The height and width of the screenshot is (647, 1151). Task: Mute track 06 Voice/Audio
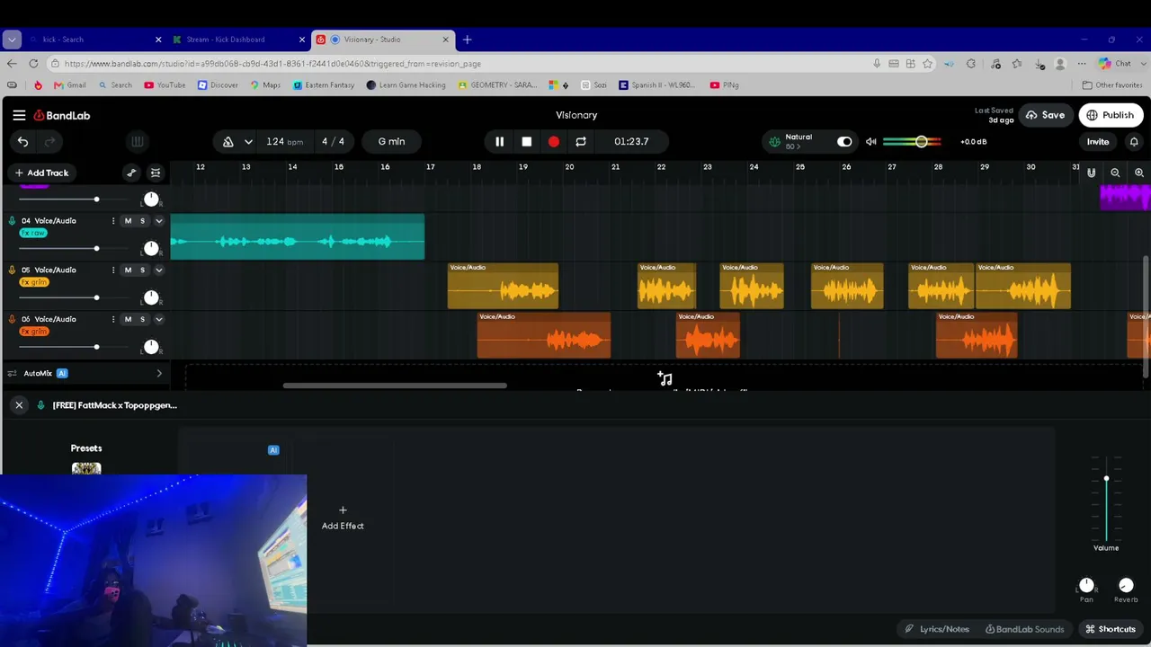[128, 319]
